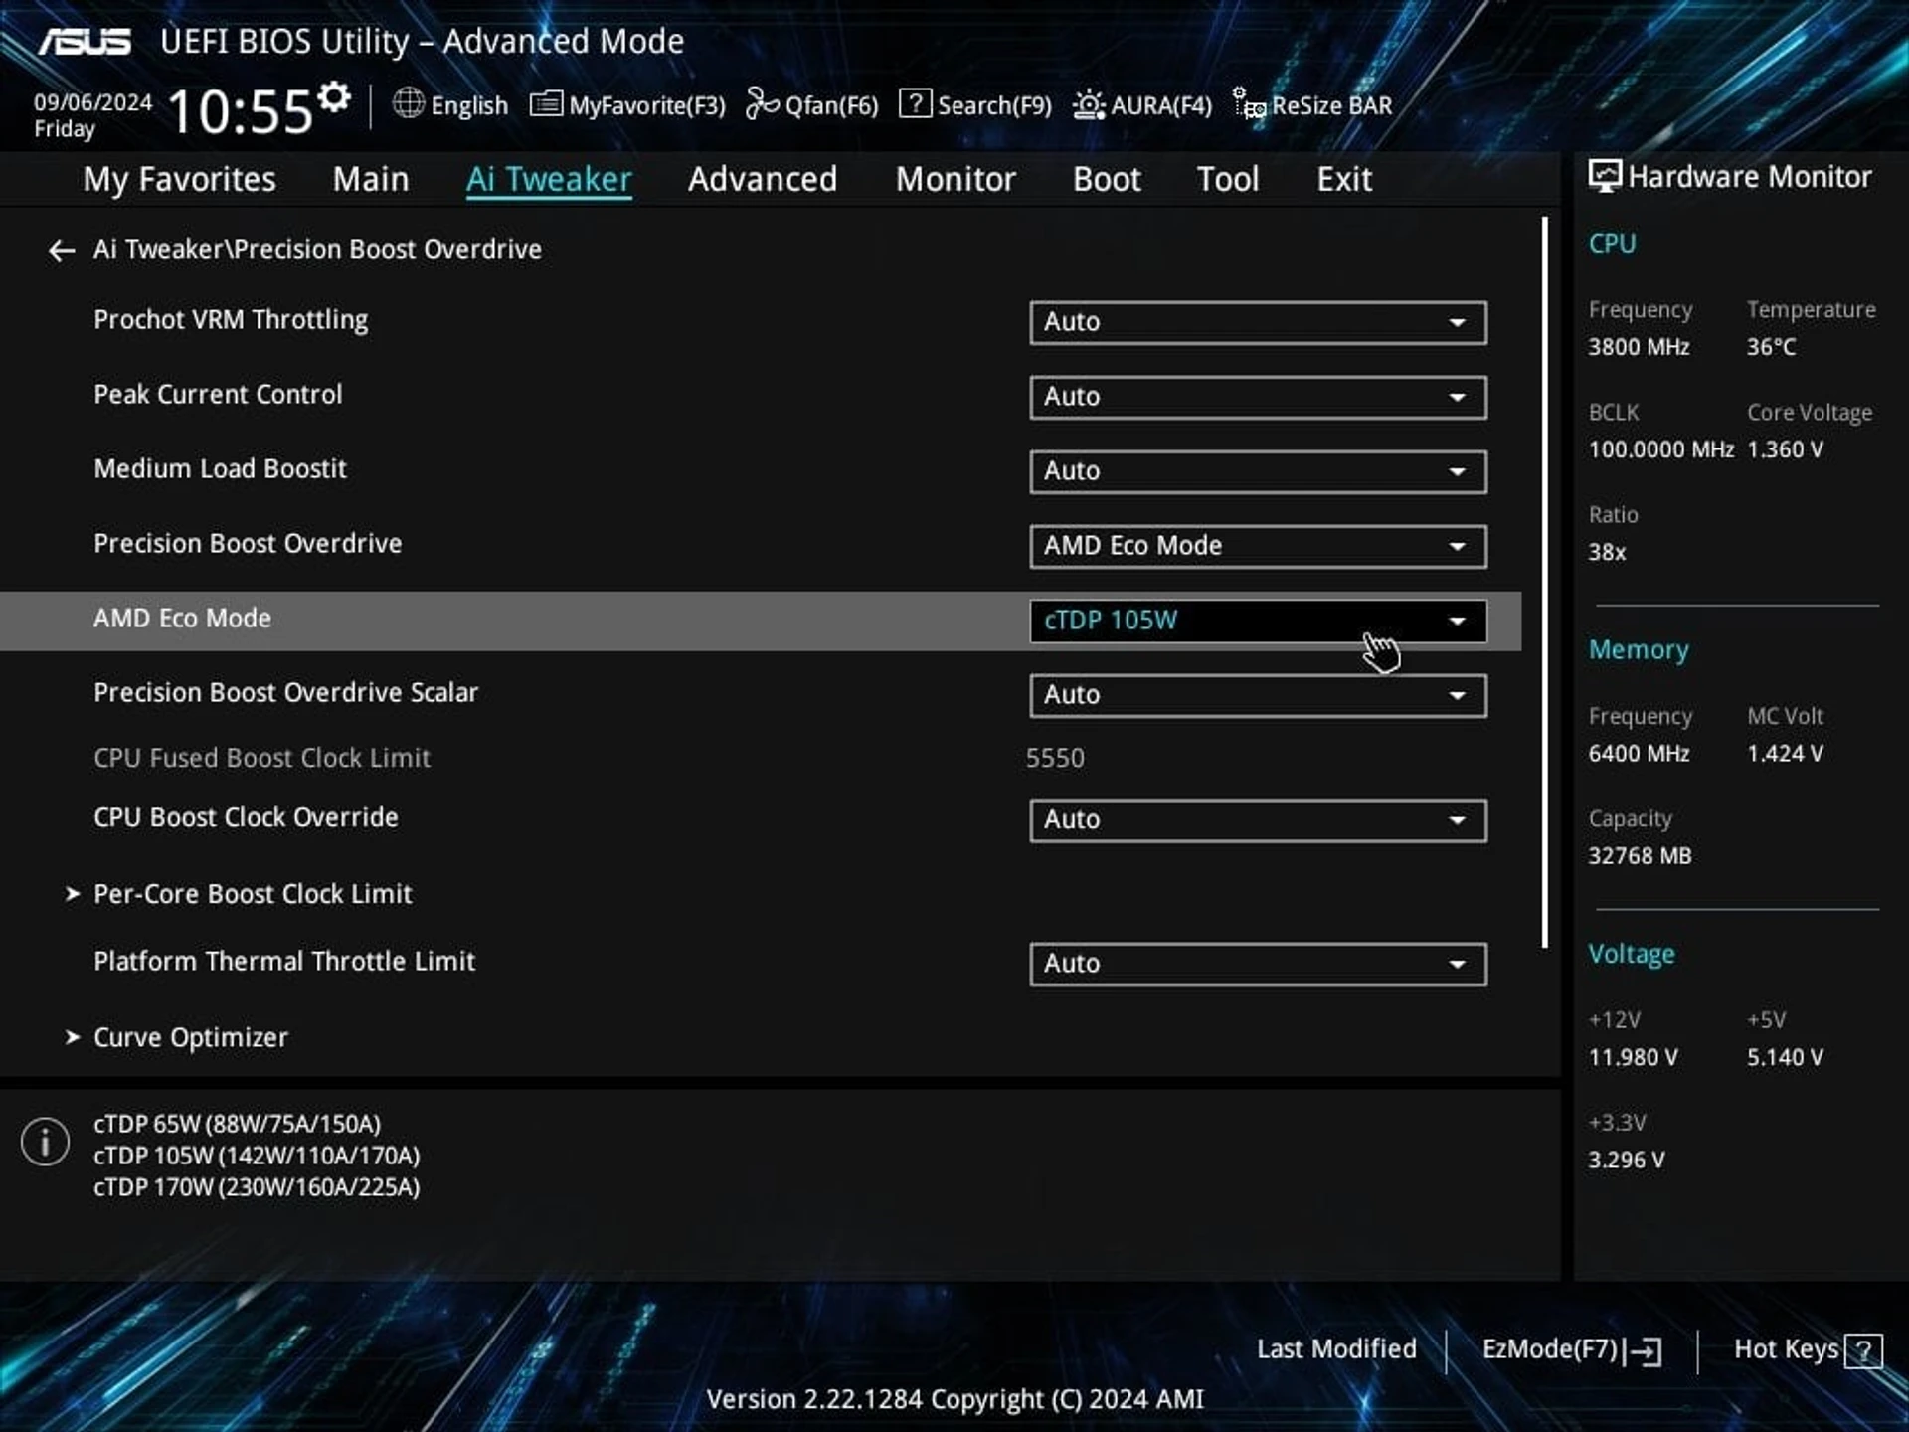Go to the Boot tab
Viewport: 1909px width, 1432px height.
(1107, 180)
